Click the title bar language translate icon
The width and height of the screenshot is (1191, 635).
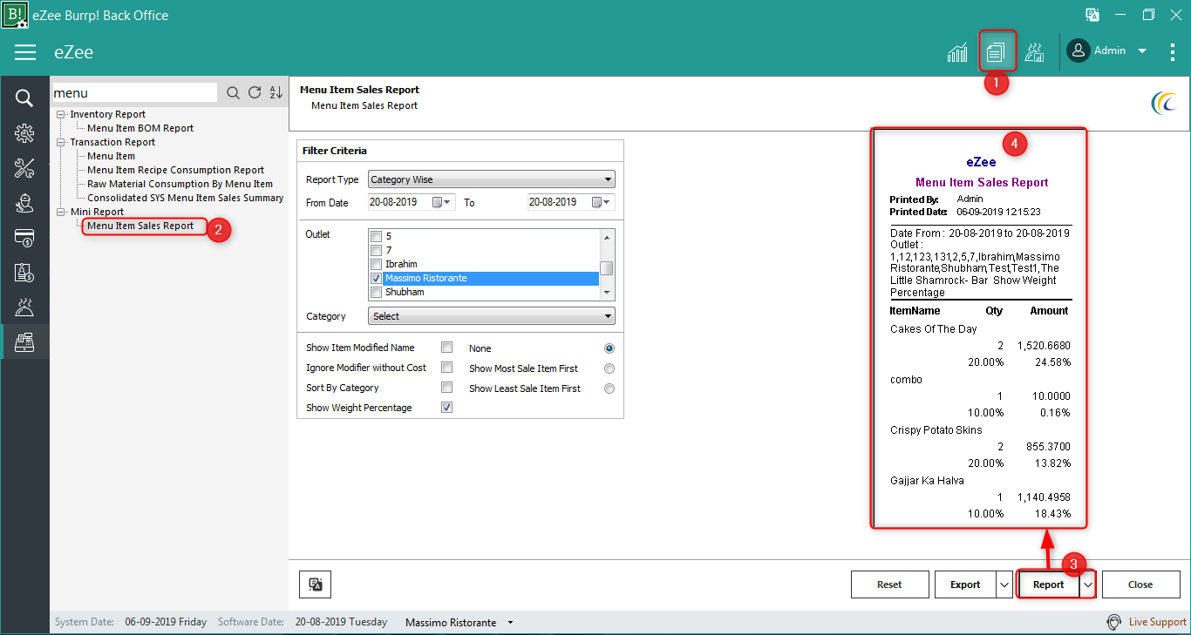tap(1092, 14)
